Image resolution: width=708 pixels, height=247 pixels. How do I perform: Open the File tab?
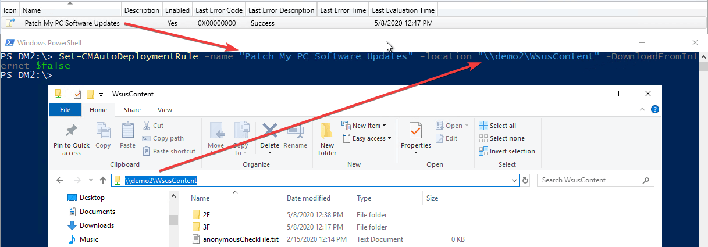tap(65, 110)
